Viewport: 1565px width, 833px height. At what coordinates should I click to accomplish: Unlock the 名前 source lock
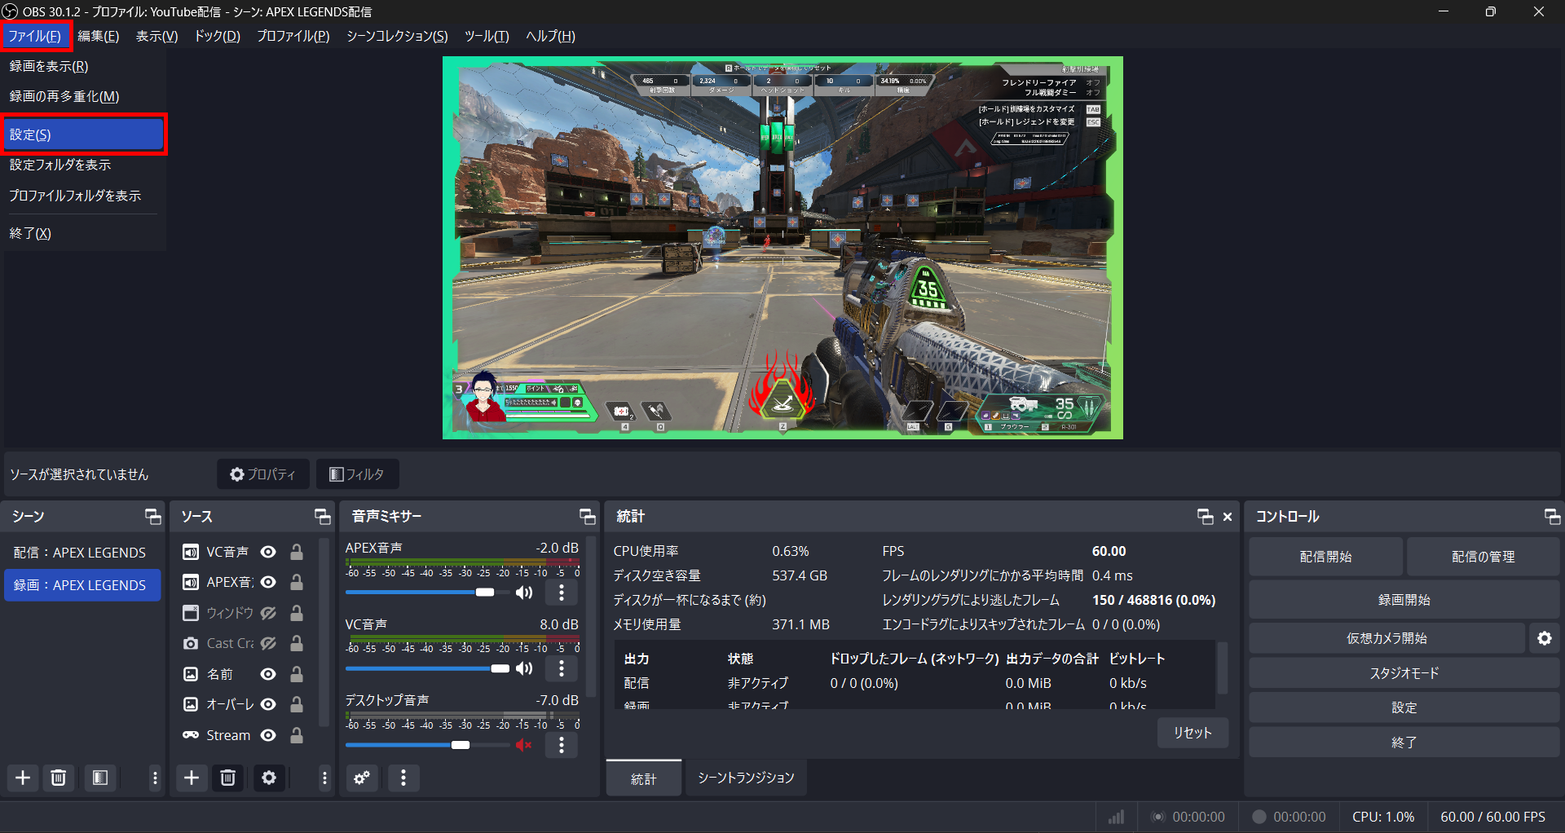coord(297,674)
